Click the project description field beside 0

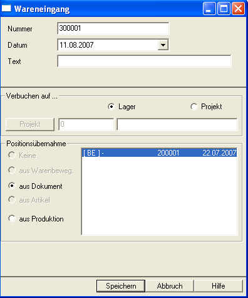177,124
